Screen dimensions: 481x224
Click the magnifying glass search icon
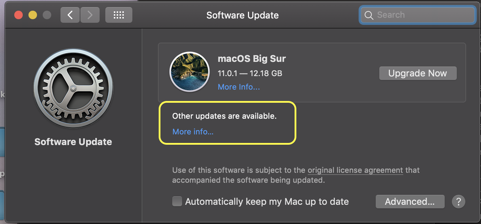[x=369, y=15]
